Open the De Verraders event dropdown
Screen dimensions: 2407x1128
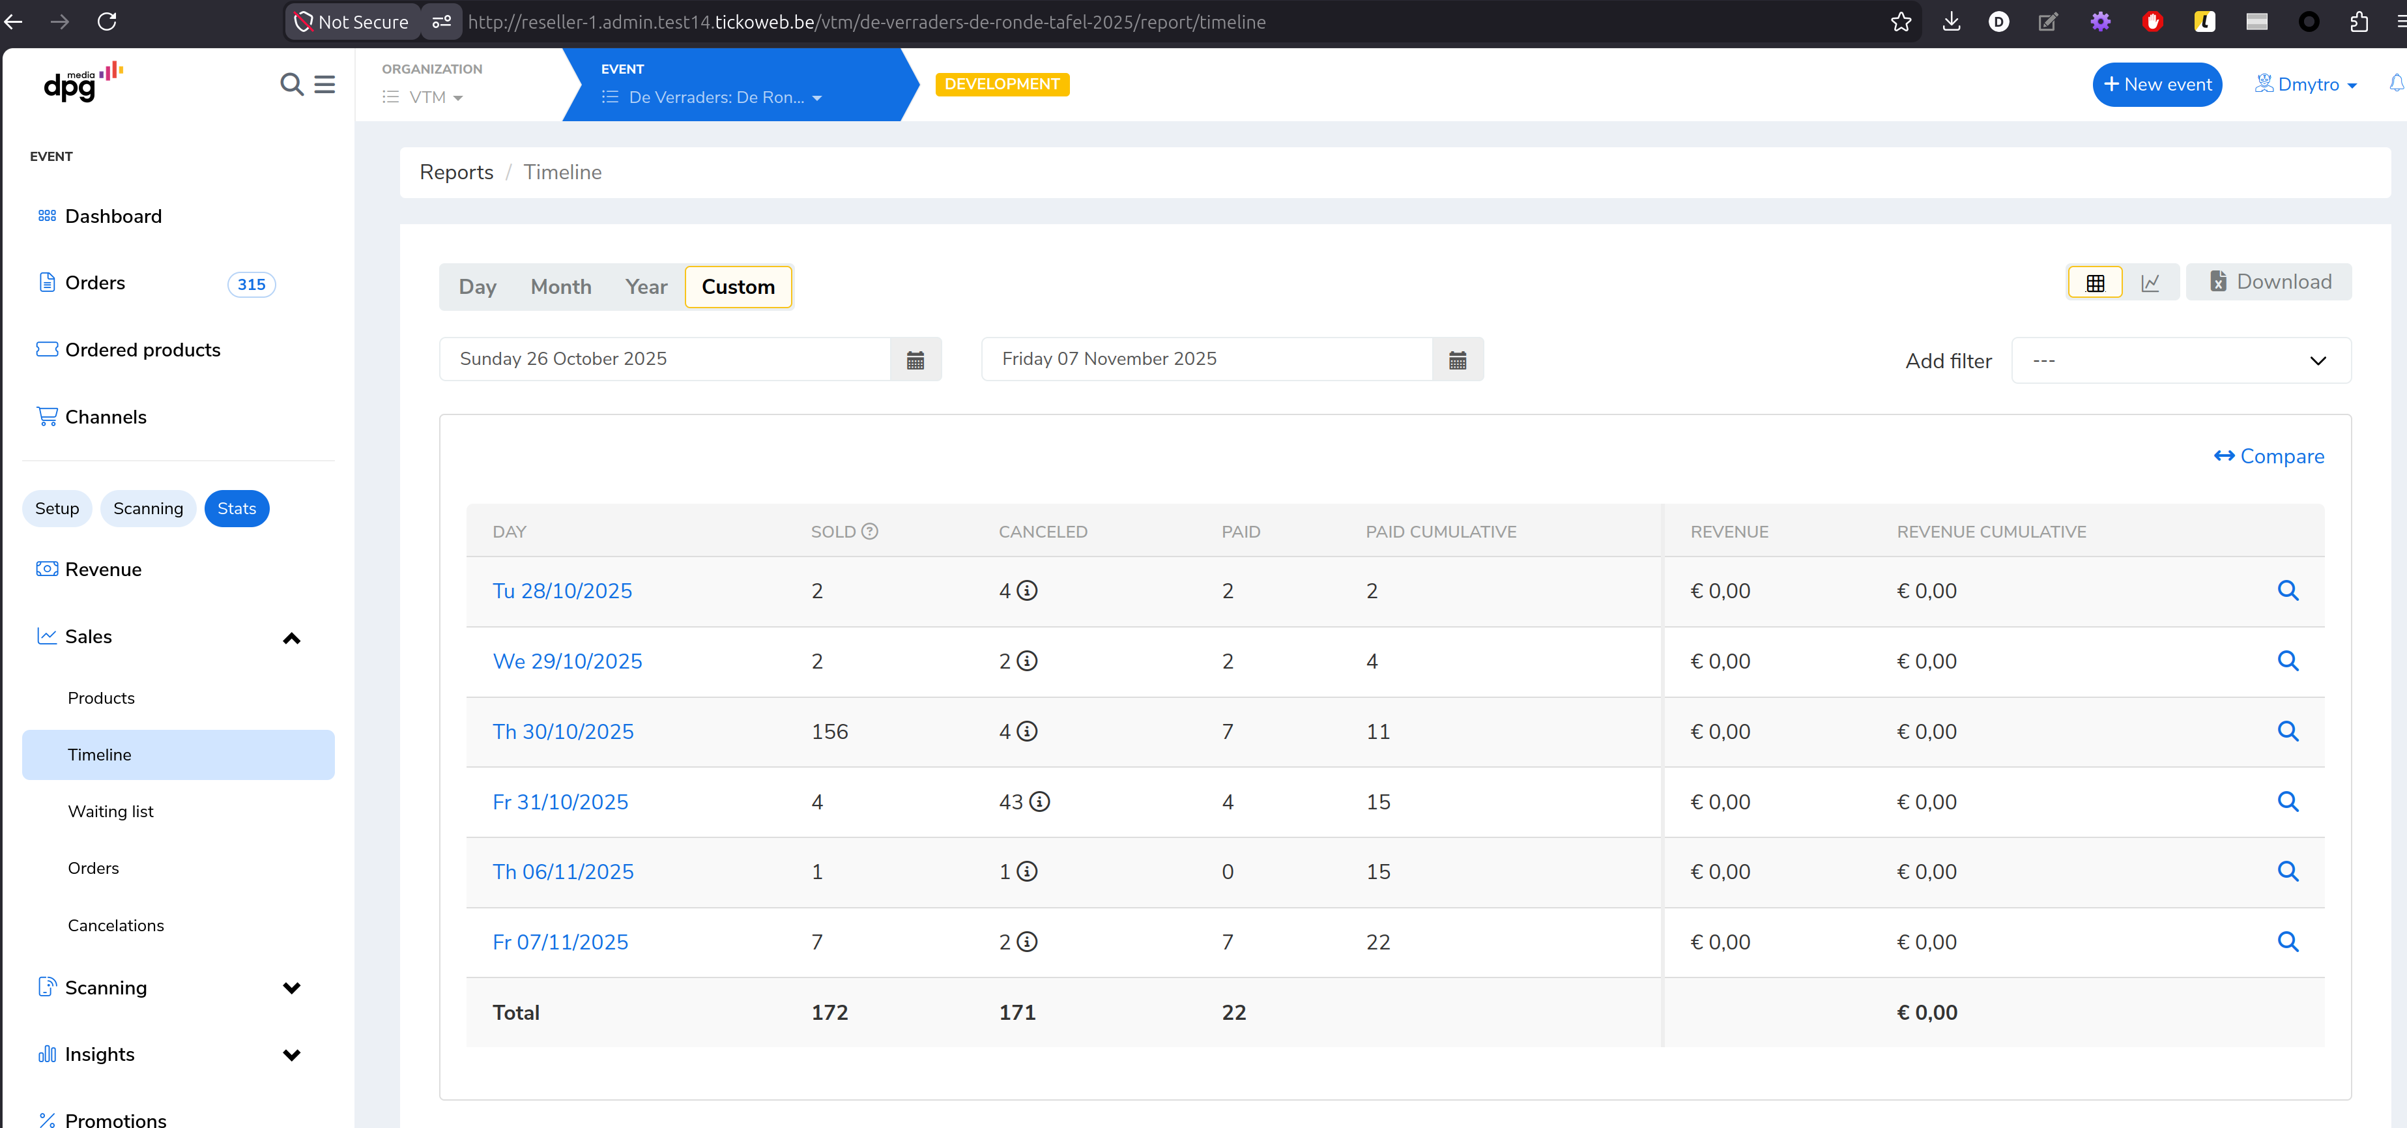tap(712, 97)
